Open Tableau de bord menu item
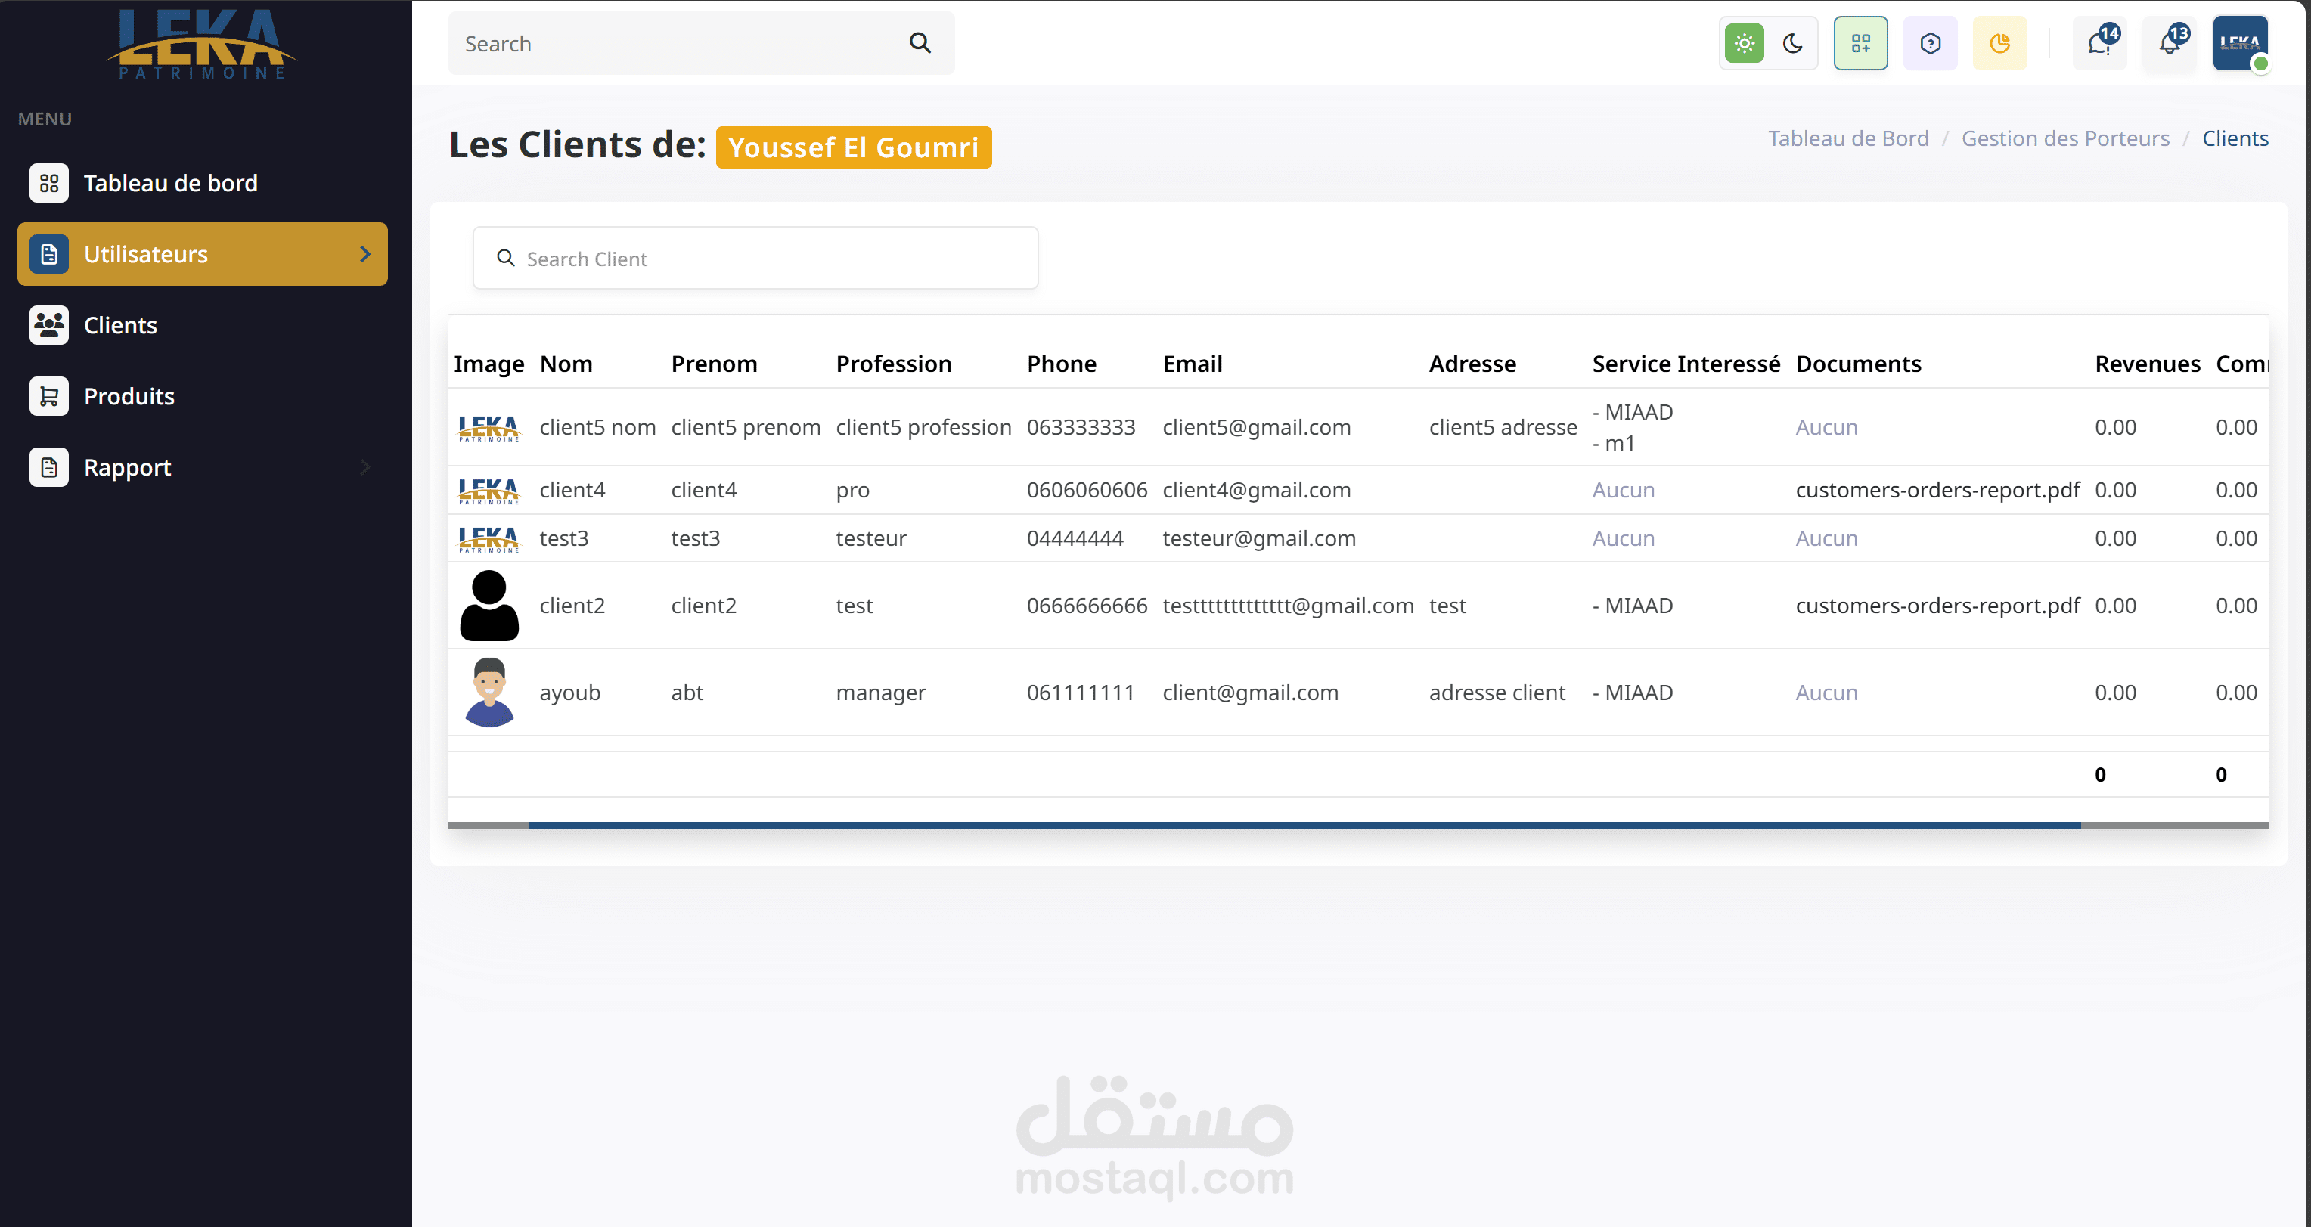The width and height of the screenshot is (2311, 1227). pyautogui.click(x=170, y=183)
